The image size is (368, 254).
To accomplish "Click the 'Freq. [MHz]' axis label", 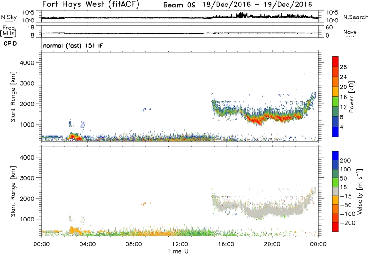I will point(8,31).
